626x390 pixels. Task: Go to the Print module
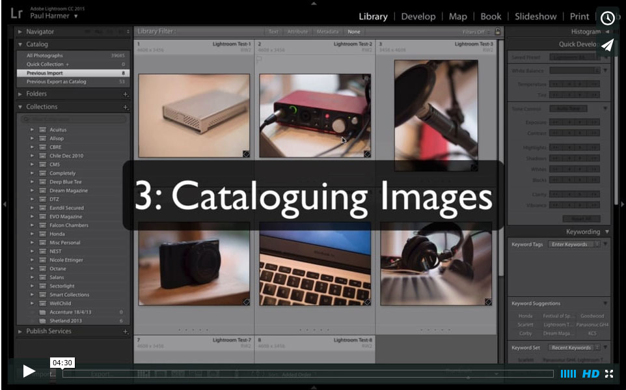579,16
